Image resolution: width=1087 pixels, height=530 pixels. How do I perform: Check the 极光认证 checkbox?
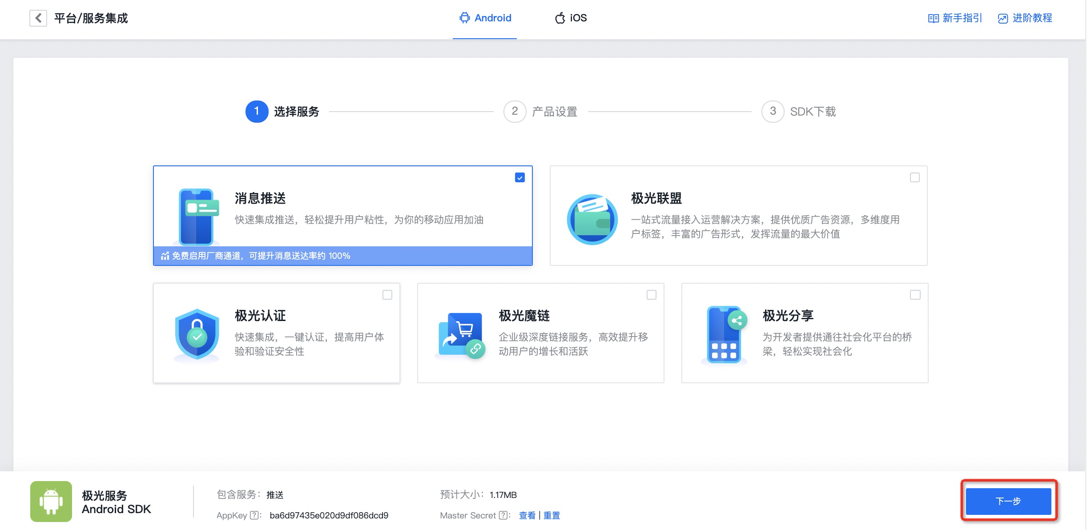[387, 295]
